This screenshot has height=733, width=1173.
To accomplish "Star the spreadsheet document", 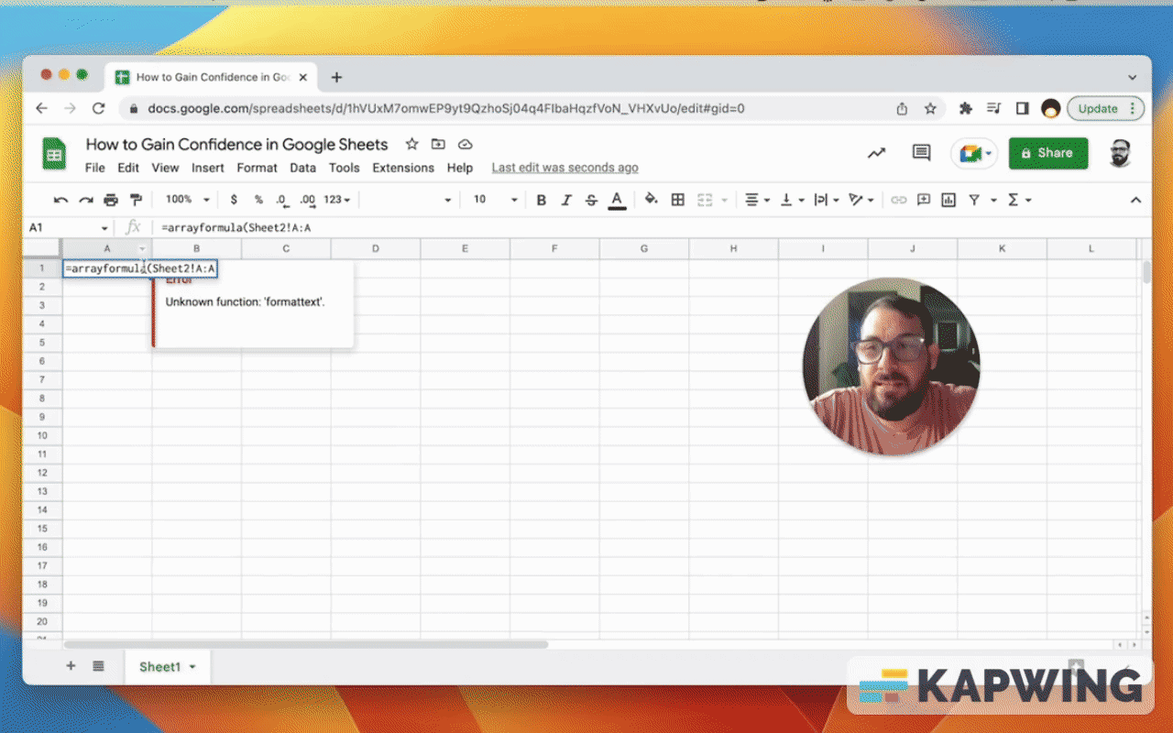I will 412,144.
